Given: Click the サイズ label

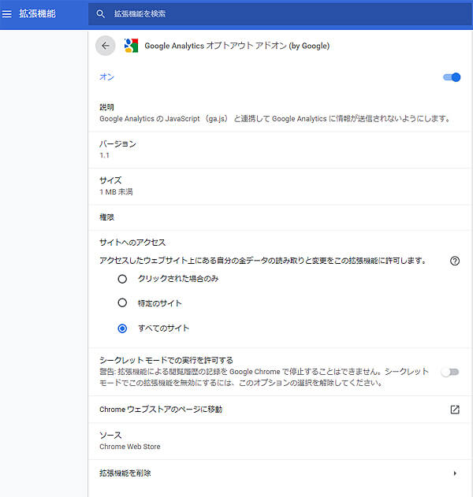Looking at the screenshot, I should [110, 180].
